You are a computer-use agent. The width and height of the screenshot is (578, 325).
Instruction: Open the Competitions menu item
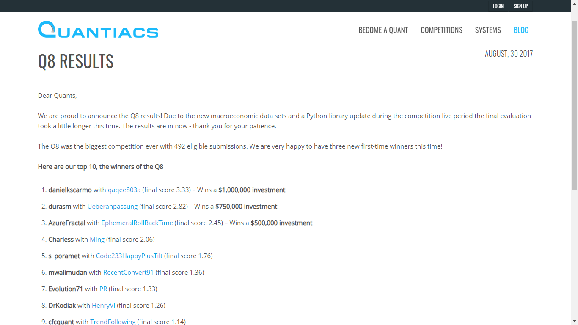click(x=441, y=30)
